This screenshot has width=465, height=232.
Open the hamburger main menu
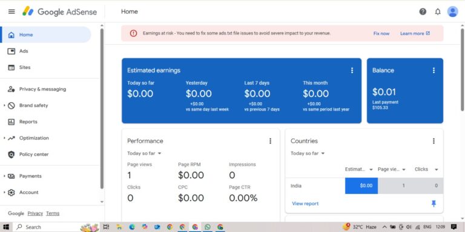[12, 11]
